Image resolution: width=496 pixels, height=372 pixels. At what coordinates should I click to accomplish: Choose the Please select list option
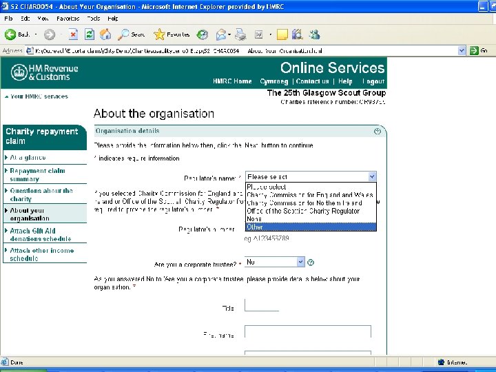pos(311,187)
